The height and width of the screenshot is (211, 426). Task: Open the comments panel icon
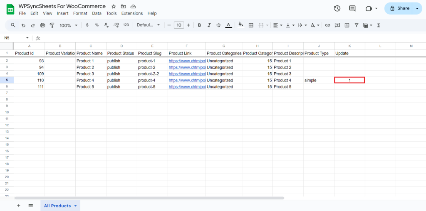click(x=352, y=8)
